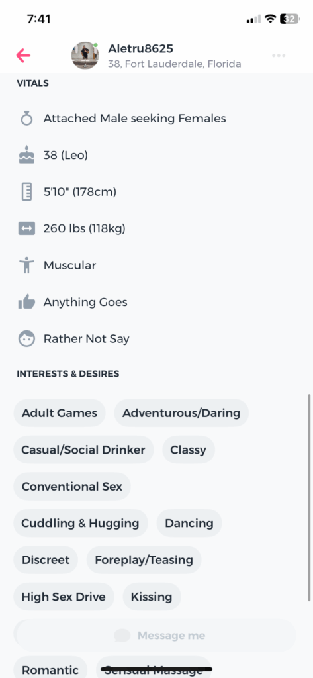
Task: Tap the pink back arrow
Action: 23,55
